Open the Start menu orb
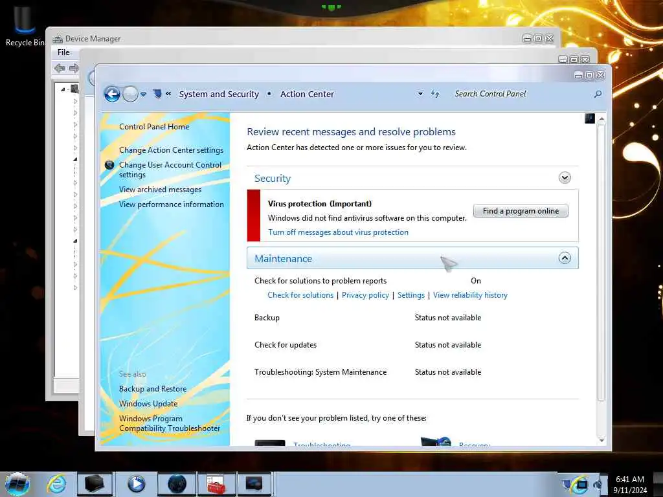Viewport: 663px width, 497px height. (17, 484)
